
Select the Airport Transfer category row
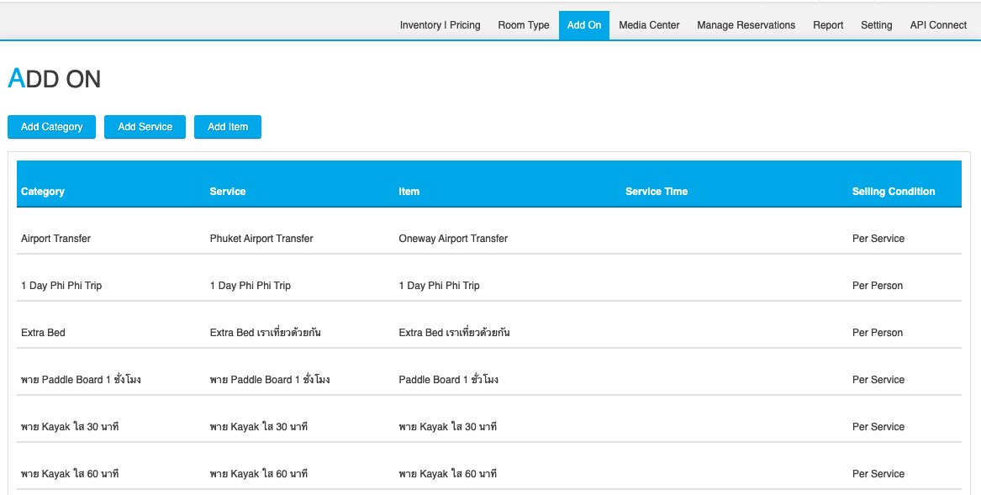pos(55,239)
